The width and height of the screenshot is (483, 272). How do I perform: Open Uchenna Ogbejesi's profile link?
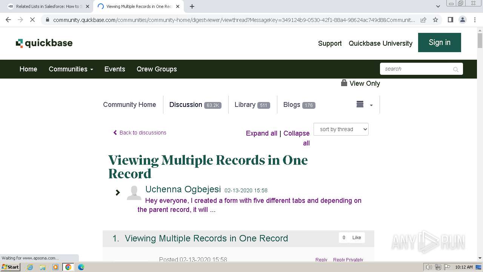[x=183, y=190]
